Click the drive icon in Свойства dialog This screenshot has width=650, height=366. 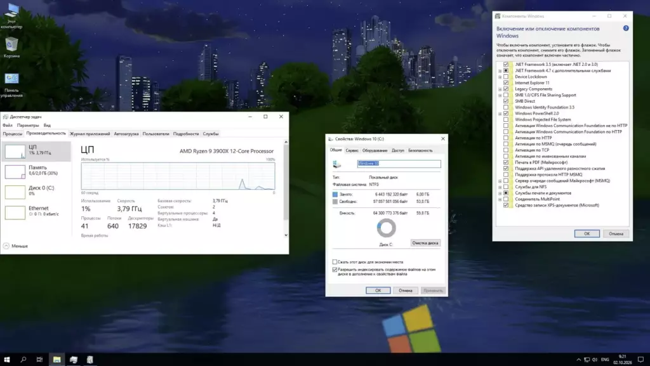point(337,164)
